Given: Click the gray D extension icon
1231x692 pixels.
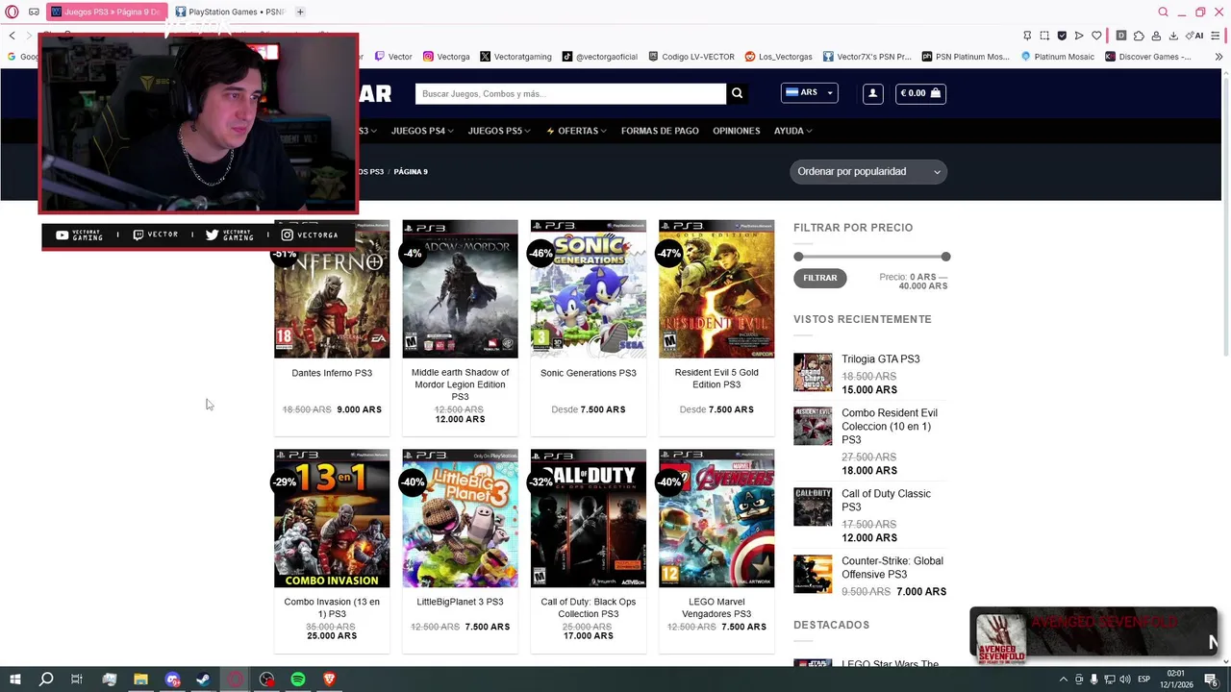Looking at the screenshot, I should [x=1121, y=36].
